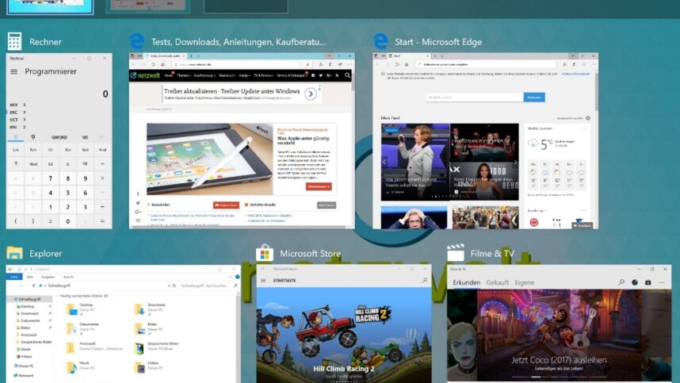
Task: Click digit 7 on the Rechner keypad
Action: [x=50, y=178]
